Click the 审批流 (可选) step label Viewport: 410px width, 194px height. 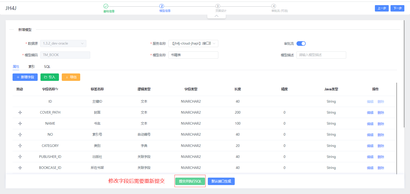click(280, 11)
